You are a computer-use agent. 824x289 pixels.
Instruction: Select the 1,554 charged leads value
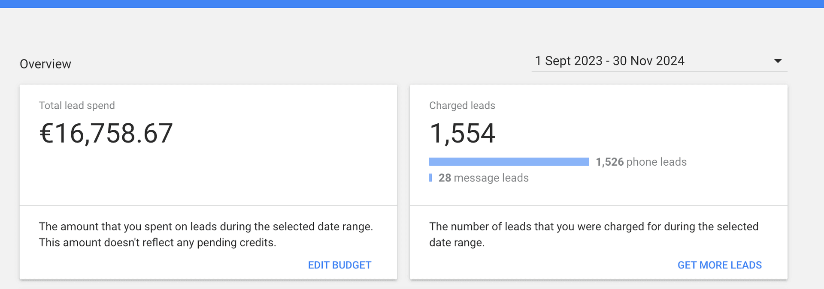(462, 133)
